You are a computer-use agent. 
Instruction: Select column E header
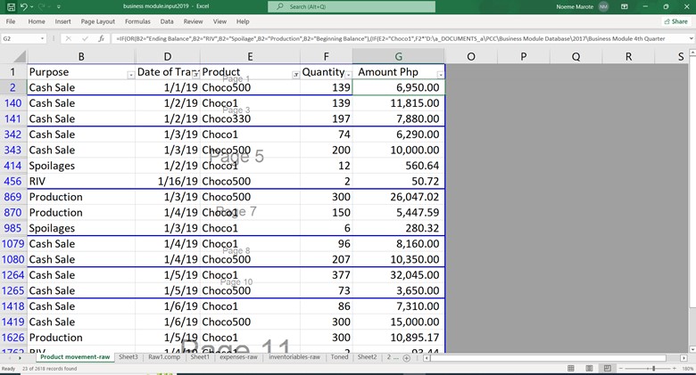tap(250, 57)
